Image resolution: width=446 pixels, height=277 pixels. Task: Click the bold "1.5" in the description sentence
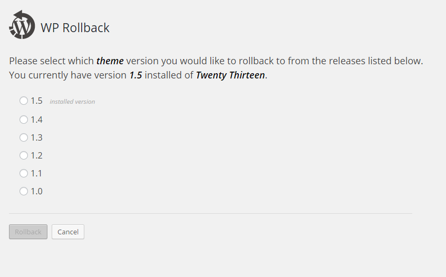[x=135, y=75]
